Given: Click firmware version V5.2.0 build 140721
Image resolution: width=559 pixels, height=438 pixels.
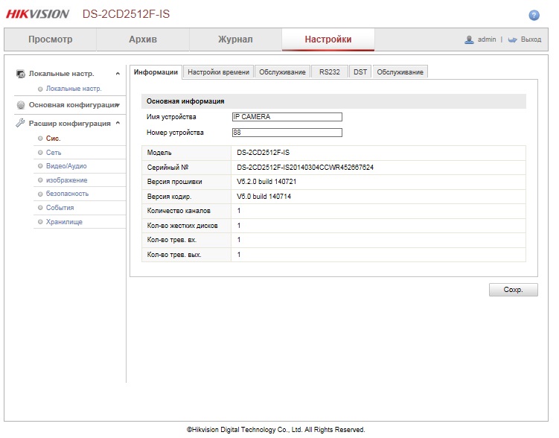Looking at the screenshot, I should 266,182.
